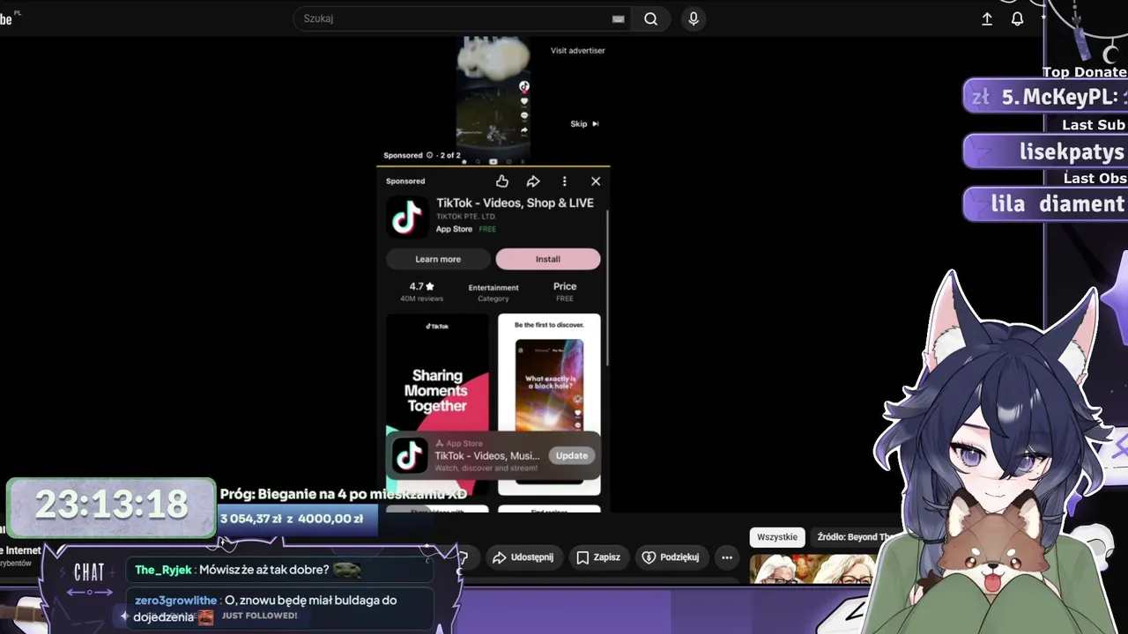This screenshot has height=634, width=1128.
Task: Follow the Visit advertiser link
Action: coord(578,50)
